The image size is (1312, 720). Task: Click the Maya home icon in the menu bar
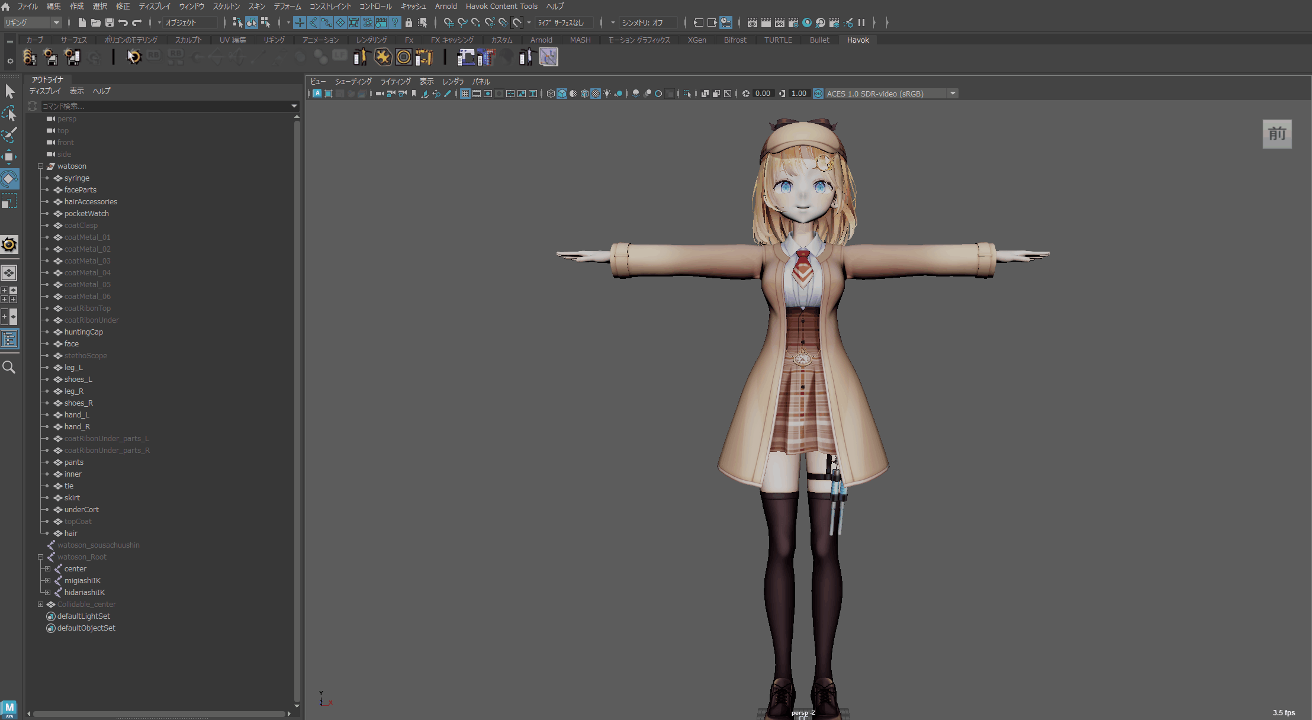tap(6, 7)
